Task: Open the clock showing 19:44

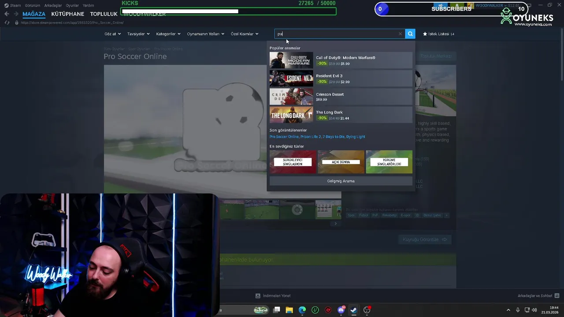Action: [x=550, y=310]
